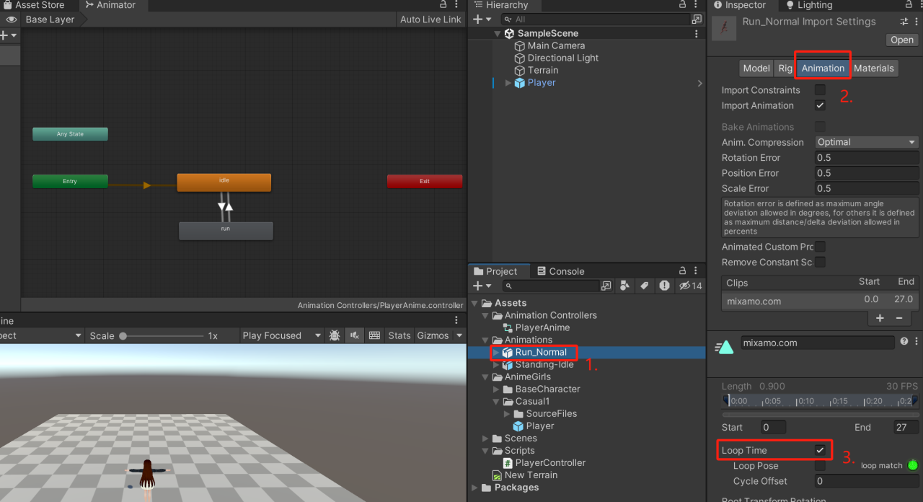923x502 pixels.
Task: Collapse the SampleScene in Hierarchy
Action: point(498,34)
